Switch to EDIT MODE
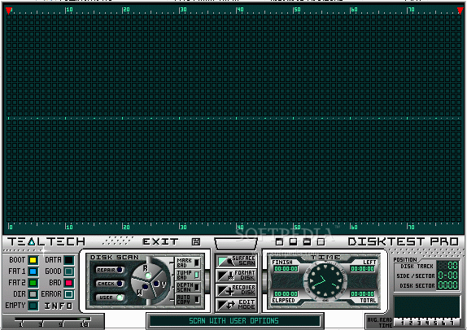This screenshot has height=330, width=467. (236, 305)
